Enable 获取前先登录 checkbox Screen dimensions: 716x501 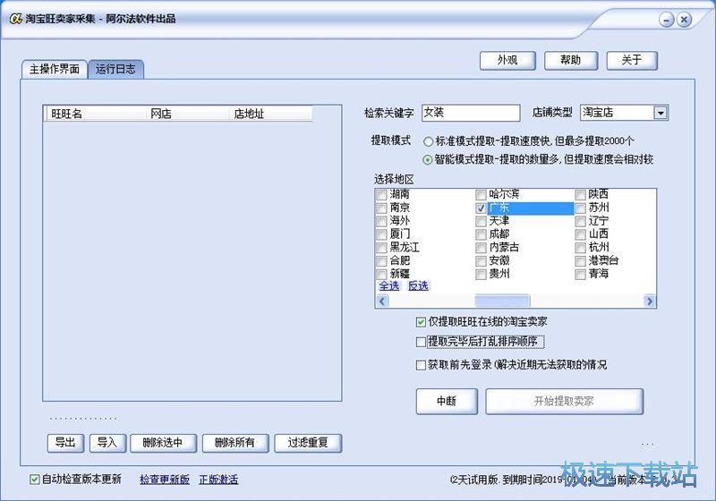click(421, 365)
